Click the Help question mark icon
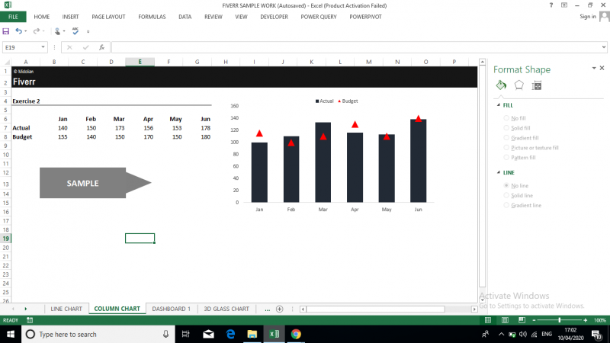610x343 pixels. click(551, 5)
